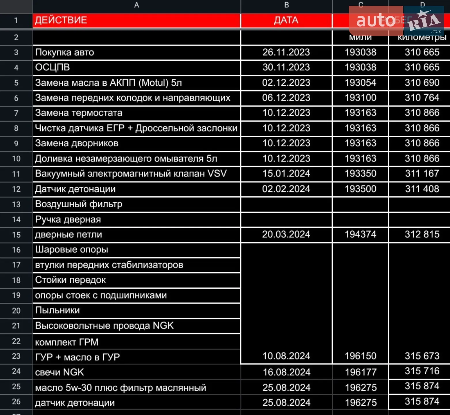Image resolution: width=450 pixels, height=415 pixels.
Task: Click the auto RIA logo watermark
Action: pyautogui.click(x=396, y=21)
